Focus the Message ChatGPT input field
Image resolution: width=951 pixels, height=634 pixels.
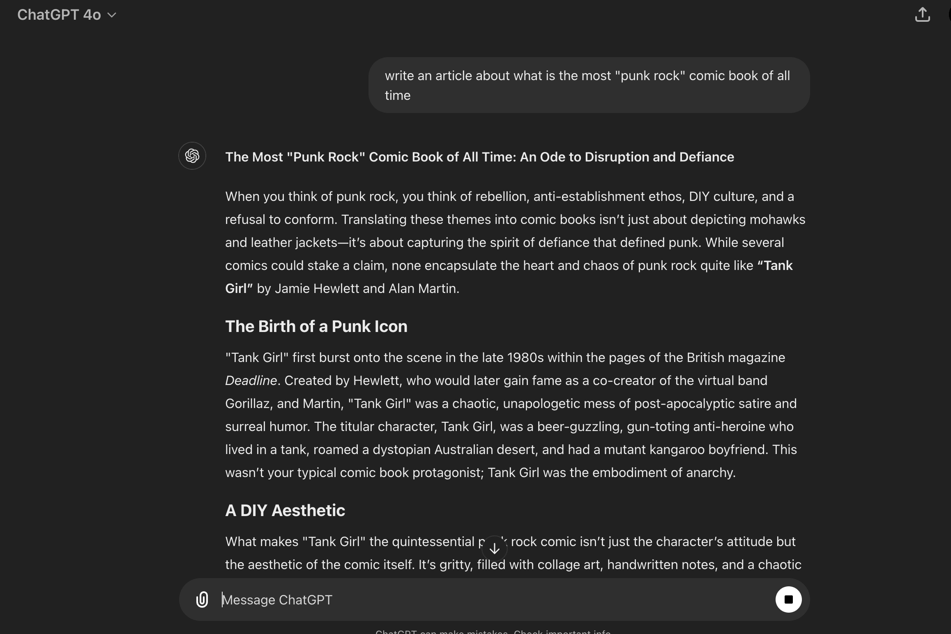click(493, 600)
